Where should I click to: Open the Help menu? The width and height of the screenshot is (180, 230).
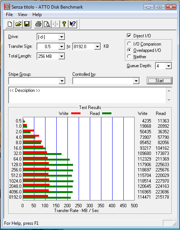(37, 15)
